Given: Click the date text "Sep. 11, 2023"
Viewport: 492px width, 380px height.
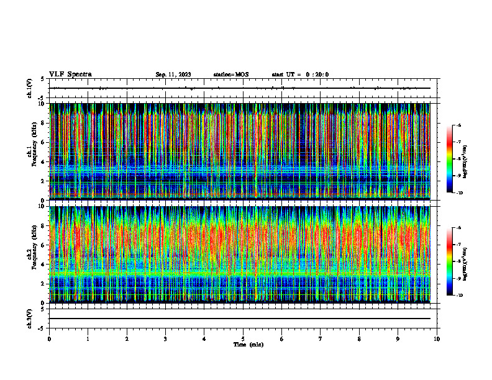Looking at the screenshot, I should point(173,75).
